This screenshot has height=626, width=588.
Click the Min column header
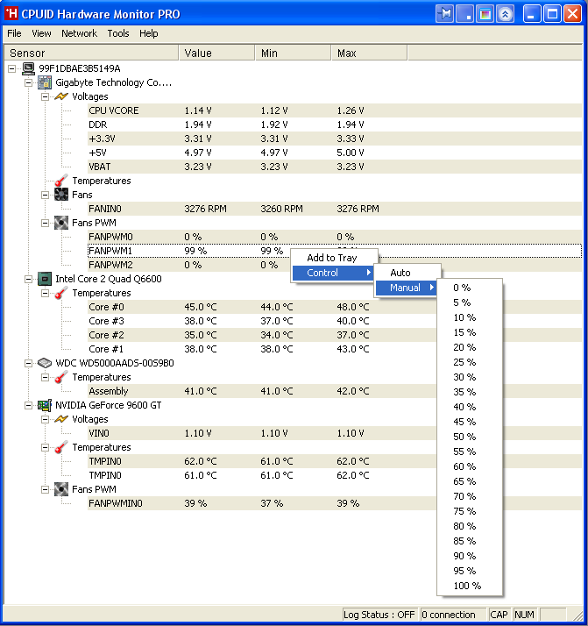294,53
